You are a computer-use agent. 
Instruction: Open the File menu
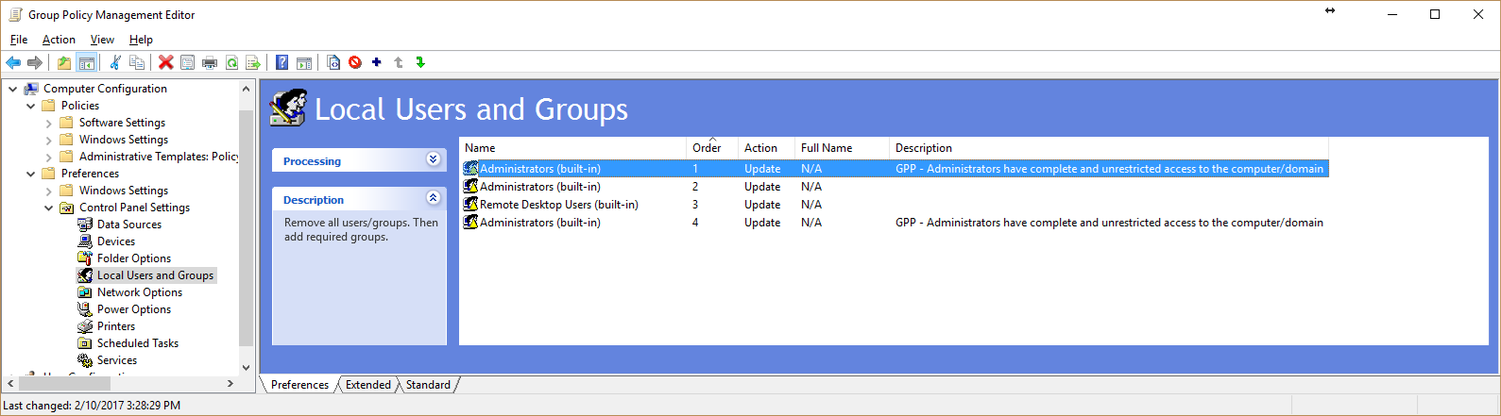[x=19, y=40]
